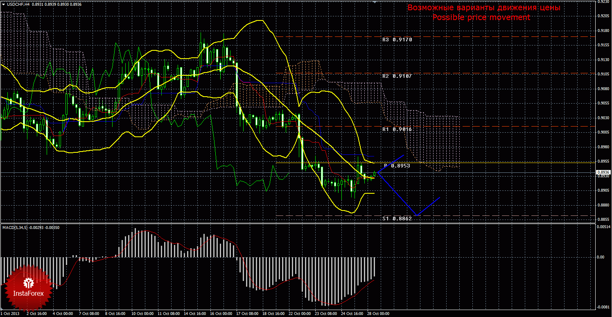Select the USDCHF,H4 chart title
Image resolution: width=612 pixels, height=317 pixels.
click(x=18, y=4)
